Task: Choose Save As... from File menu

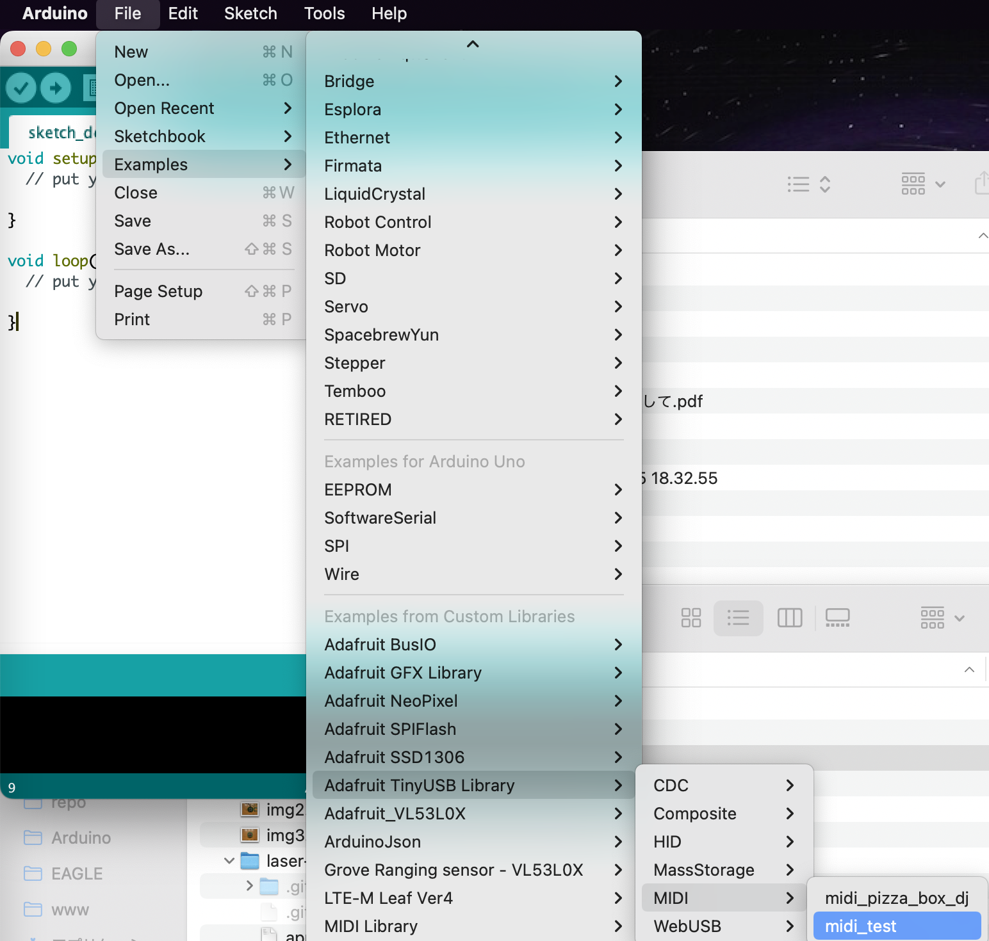Action: click(204, 249)
